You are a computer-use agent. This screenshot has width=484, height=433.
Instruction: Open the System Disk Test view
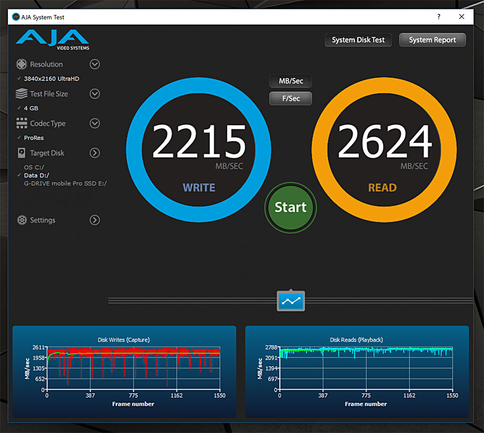pyautogui.click(x=358, y=40)
